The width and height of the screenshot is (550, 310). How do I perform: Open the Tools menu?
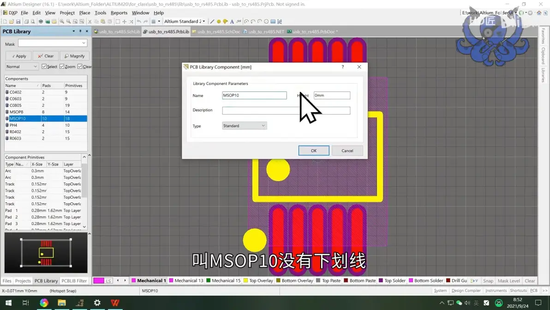click(x=100, y=12)
